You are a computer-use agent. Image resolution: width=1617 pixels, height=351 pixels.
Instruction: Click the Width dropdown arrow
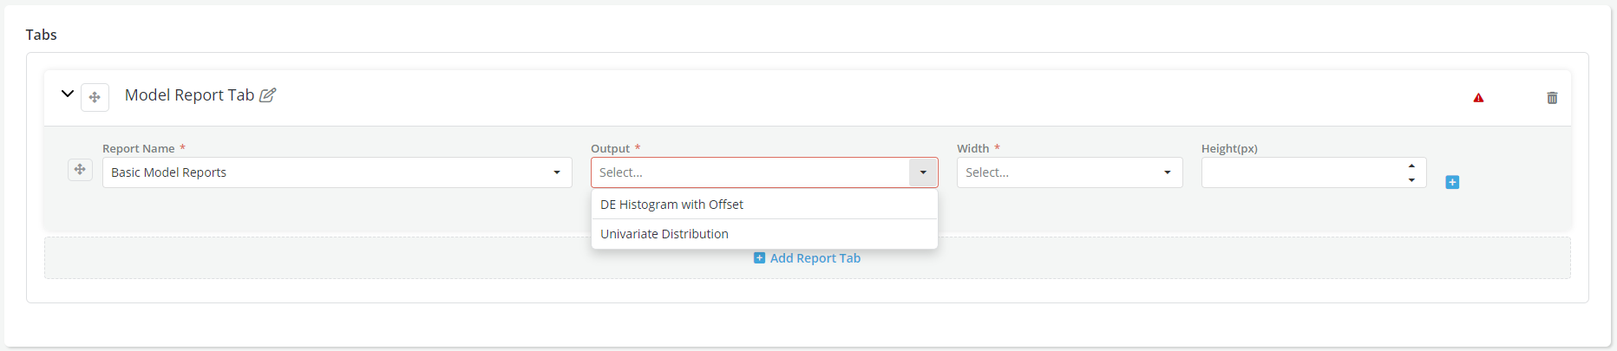click(1168, 172)
